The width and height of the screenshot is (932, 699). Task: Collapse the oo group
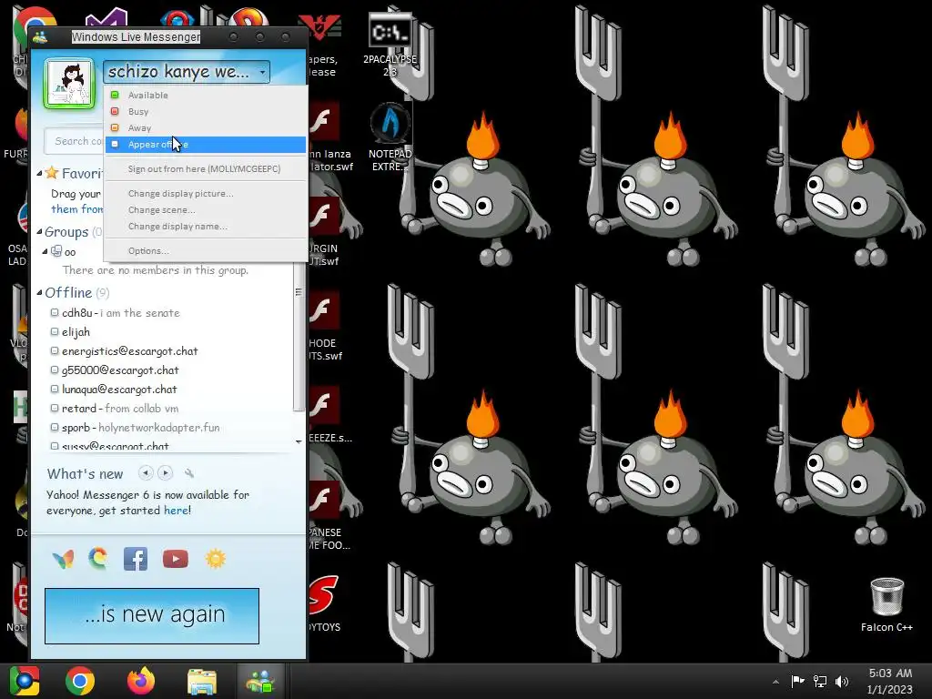[x=45, y=251]
